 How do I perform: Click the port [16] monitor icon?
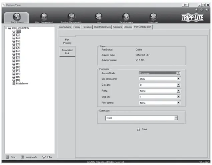point(14,80)
